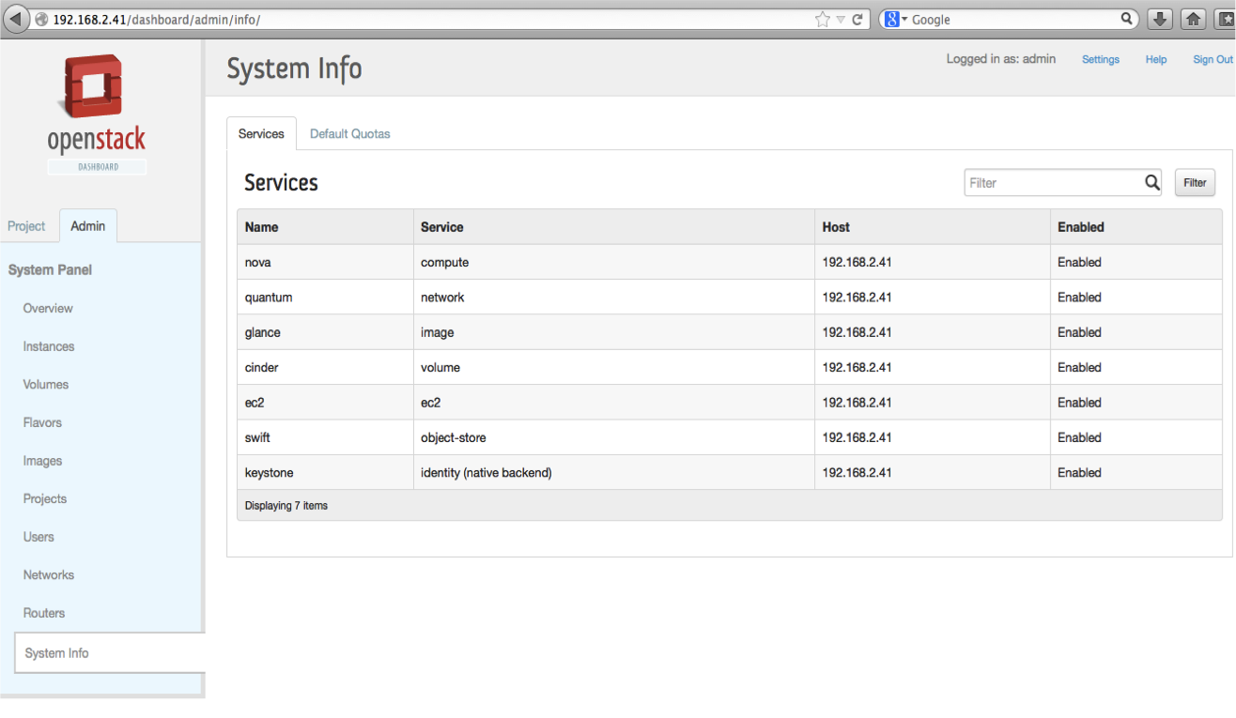The width and height of the screenshot is (1236, 718).
Task: Click the object-store service type cell
Action: [x=614, y=437]
